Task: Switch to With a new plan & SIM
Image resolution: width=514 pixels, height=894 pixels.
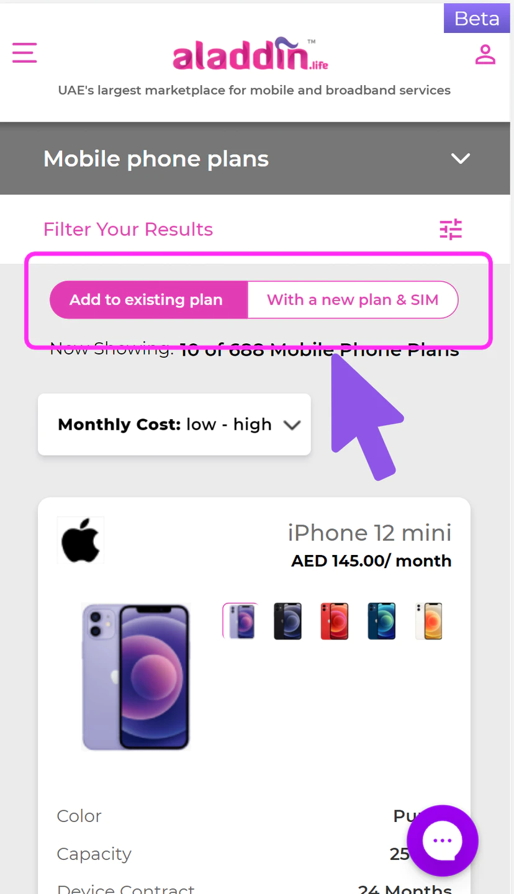Action: point(353,300)
